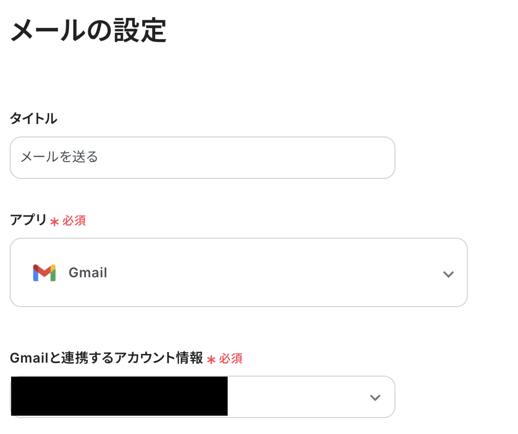Click the right end of タイトル field
The image size is (518, 434).
(x=376, y=158)
